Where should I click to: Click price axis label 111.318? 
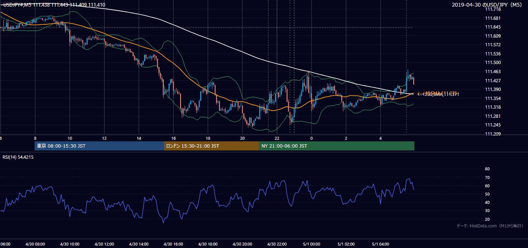click(492, 107)
